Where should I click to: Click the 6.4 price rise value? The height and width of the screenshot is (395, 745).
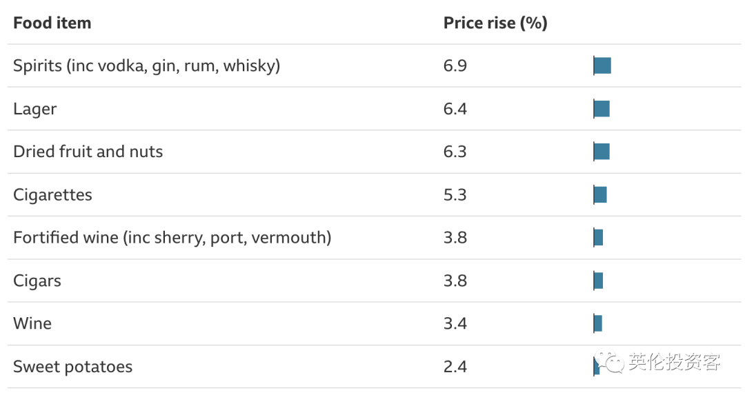click(455, 109)
